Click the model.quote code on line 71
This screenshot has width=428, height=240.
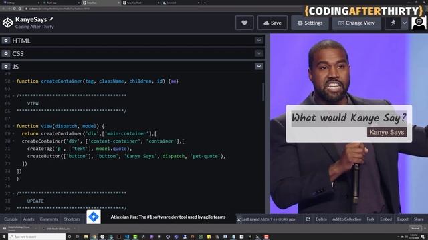[112, 149]
